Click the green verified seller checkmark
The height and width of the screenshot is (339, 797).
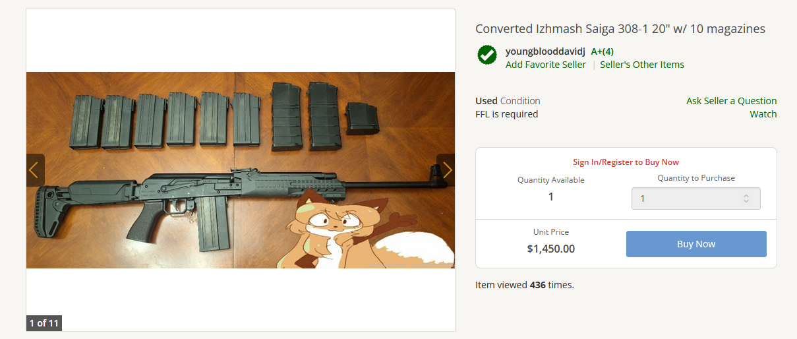pos(487,55)
